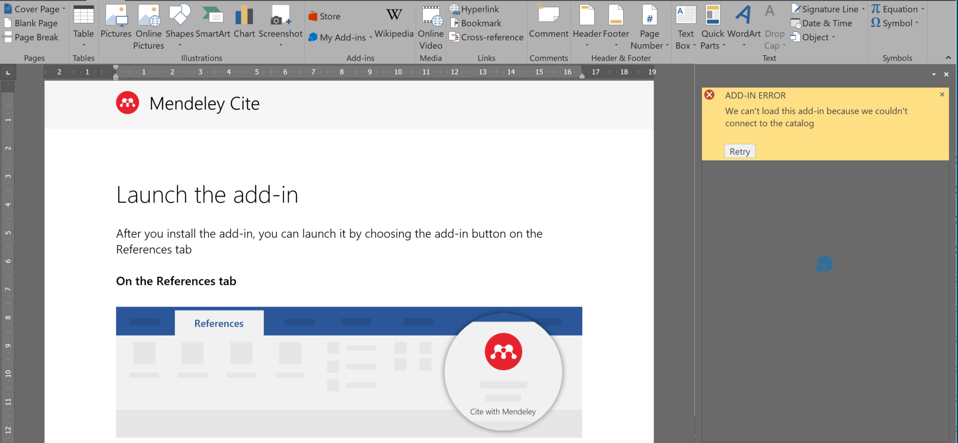The image size is (958, 443).
Task: Open the Office Store
Action: 324,16
